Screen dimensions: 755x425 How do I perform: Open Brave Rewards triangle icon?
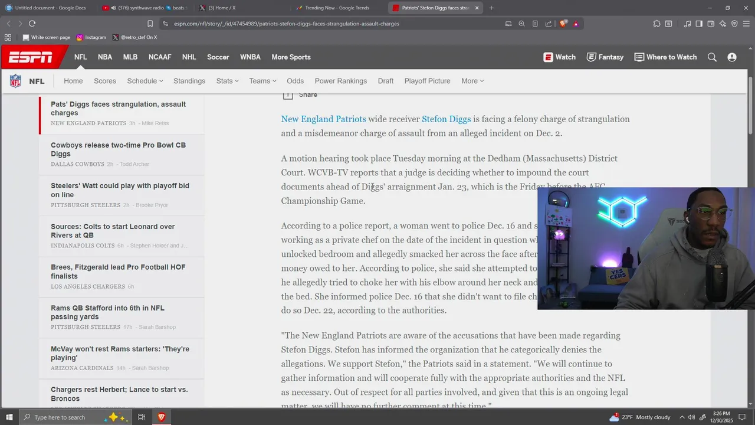coord(576,24)
